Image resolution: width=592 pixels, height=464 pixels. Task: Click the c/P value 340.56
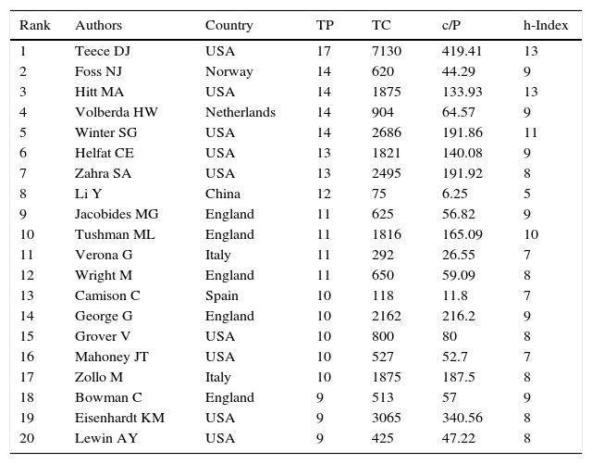(x=462, y=419)
